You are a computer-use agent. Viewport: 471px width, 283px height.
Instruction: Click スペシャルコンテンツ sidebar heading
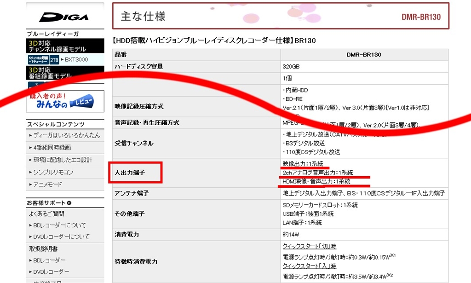pyautogui.click(x=56, y=124)
